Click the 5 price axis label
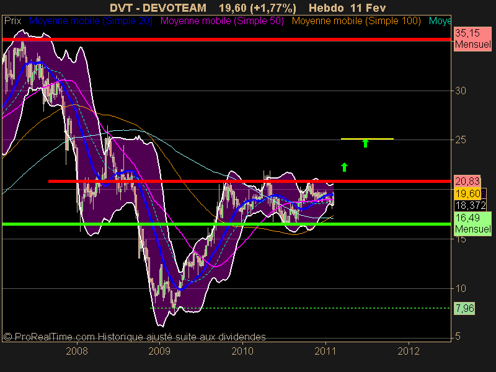 click(458, 336)
